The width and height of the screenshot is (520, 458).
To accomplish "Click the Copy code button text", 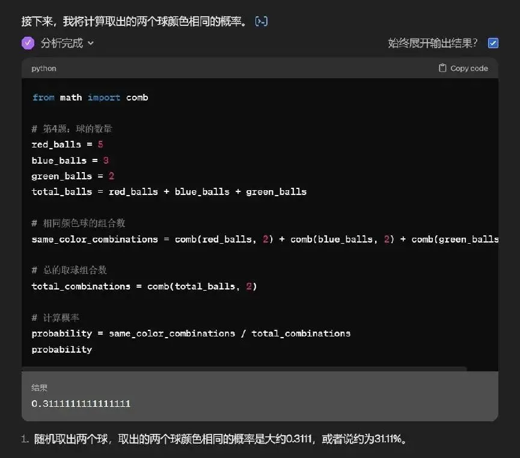I will (469, 68).
